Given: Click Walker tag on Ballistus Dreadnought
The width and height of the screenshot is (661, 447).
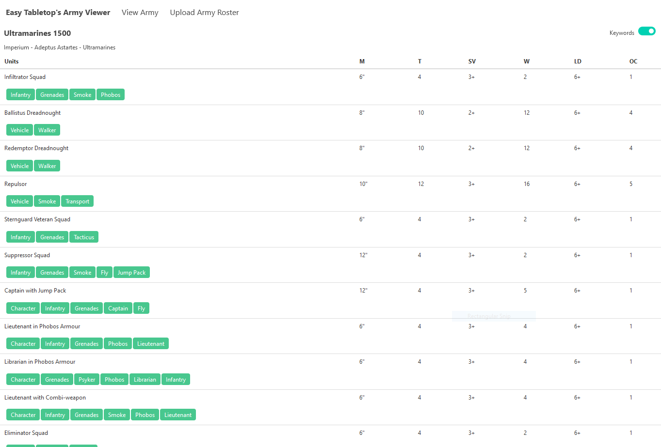Looking at the screenshot, I should click(47, 130).
